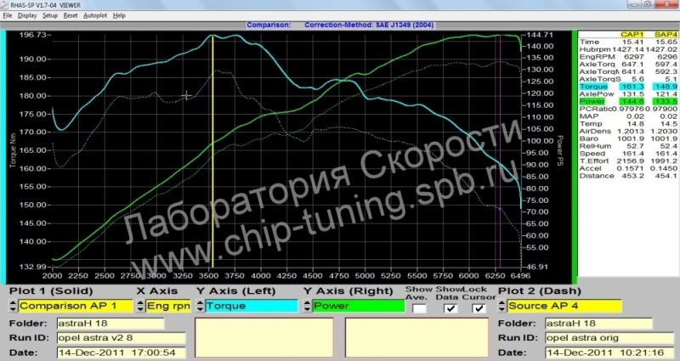Open the Display menu
This screenshot has width=680, height=361.
[x=27, y=15]
